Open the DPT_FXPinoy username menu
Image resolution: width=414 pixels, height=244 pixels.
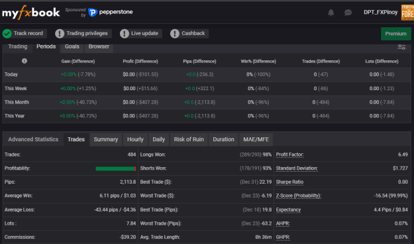(380, 12)
